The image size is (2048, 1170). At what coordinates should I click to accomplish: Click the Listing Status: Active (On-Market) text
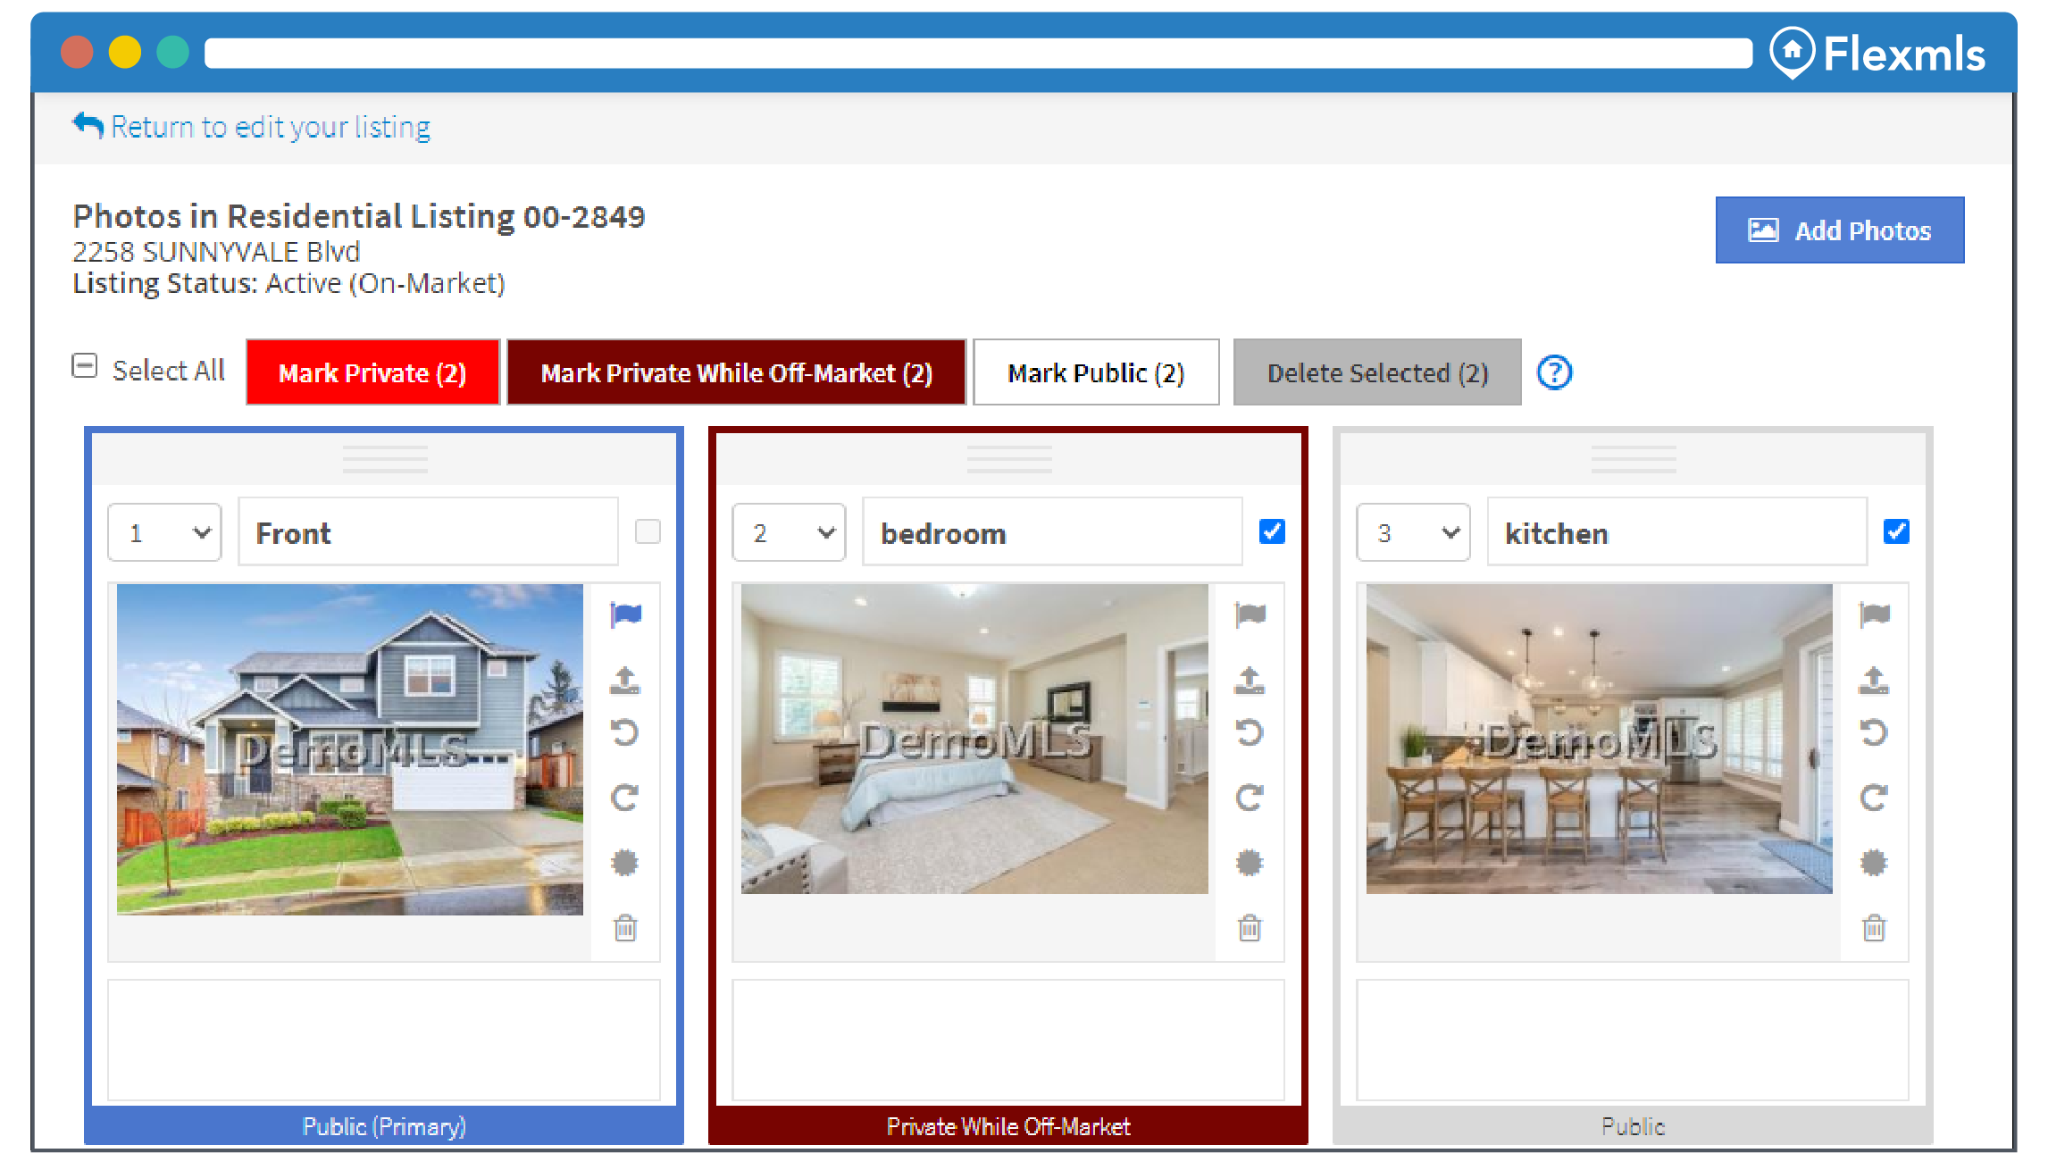coord(288,283)
